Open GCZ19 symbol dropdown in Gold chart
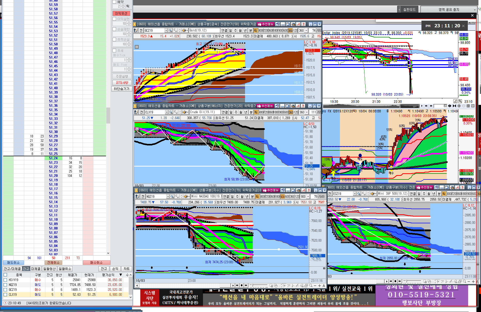 coord(166,30)
